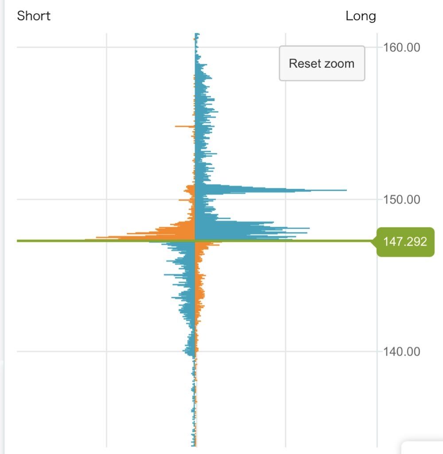Click the blue bars at the chart top near 160
443x454 pixels.
[198, 49]
